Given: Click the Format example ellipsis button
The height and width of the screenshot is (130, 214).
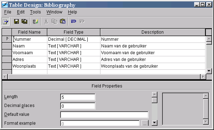Looking at the screenshot, I should (x=145, y=123).
